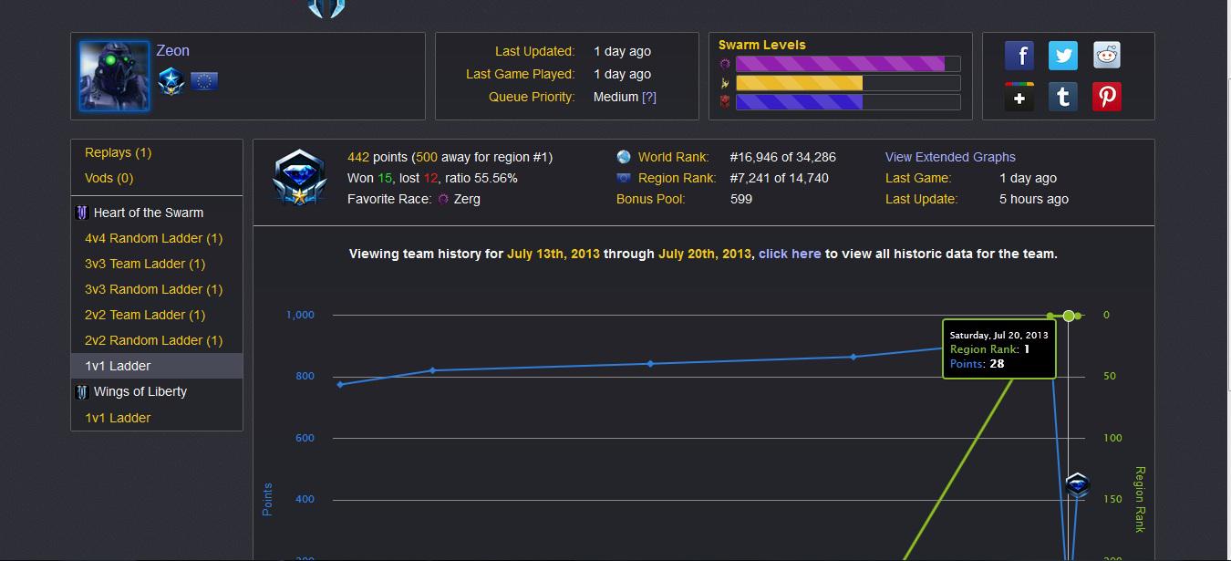Viewport: 1231px width, 561px height.
Task: Click region rank value '#7,241 of 14,740'
Action: (780, 178)
